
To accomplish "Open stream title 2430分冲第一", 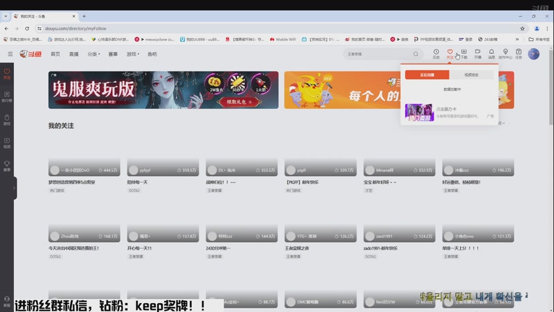I will point(218,248).
